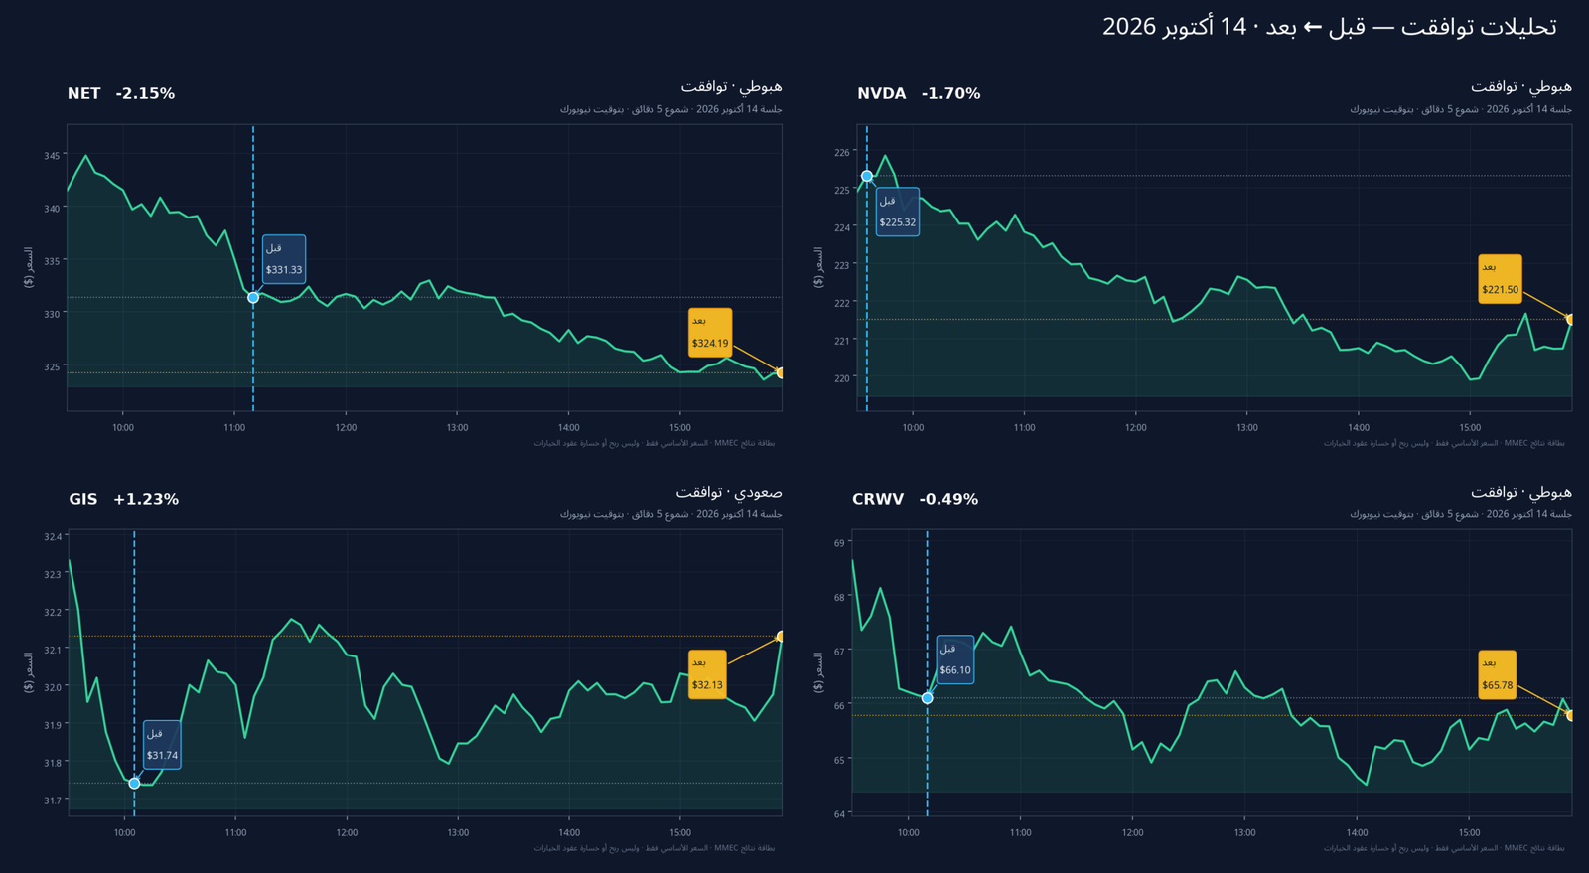The height and width of the screenshot is (873, 1589).
Task: Click the orange end-of-session dot on NVDA chart
Action: tap(1571, 320)
